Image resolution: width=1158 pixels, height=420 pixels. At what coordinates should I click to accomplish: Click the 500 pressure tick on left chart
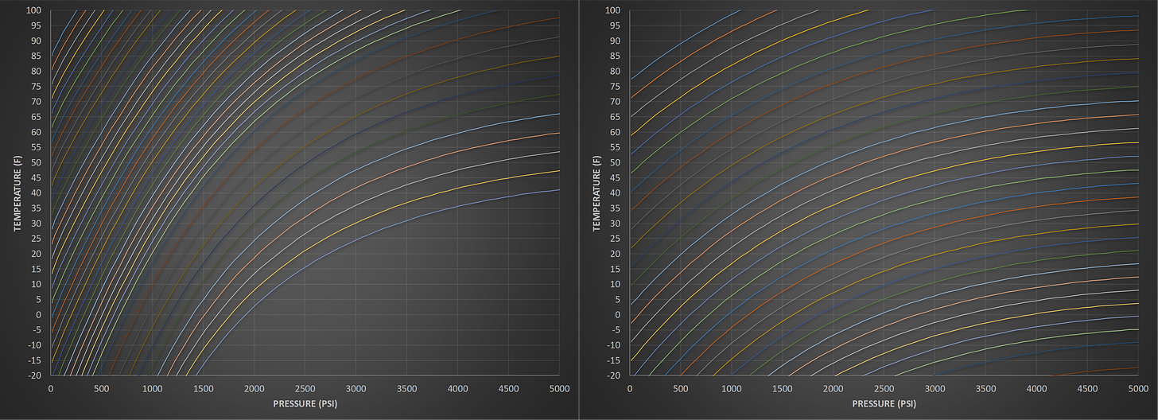coord(102,389)
